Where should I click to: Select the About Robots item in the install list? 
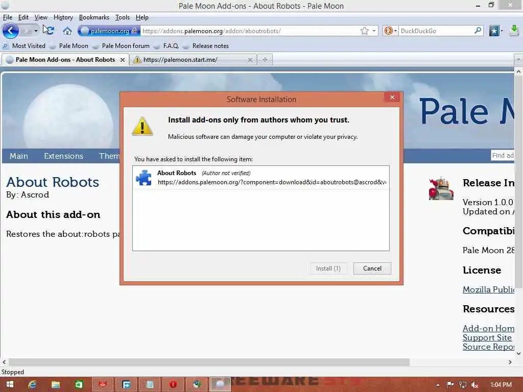[x=261, y=177]
